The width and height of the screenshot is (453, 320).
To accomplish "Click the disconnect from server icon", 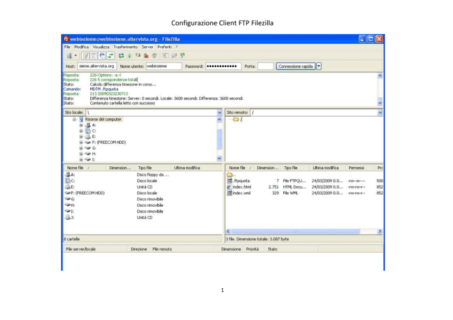I will [x=146, y=55].
